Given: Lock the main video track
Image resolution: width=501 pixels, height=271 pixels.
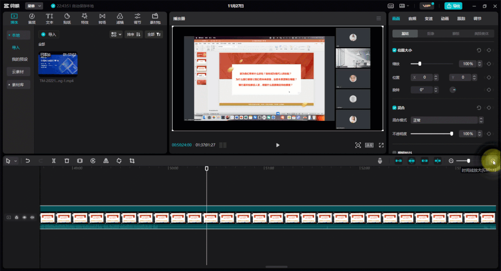Looking at the screenshot, I should tap(17, 217).
